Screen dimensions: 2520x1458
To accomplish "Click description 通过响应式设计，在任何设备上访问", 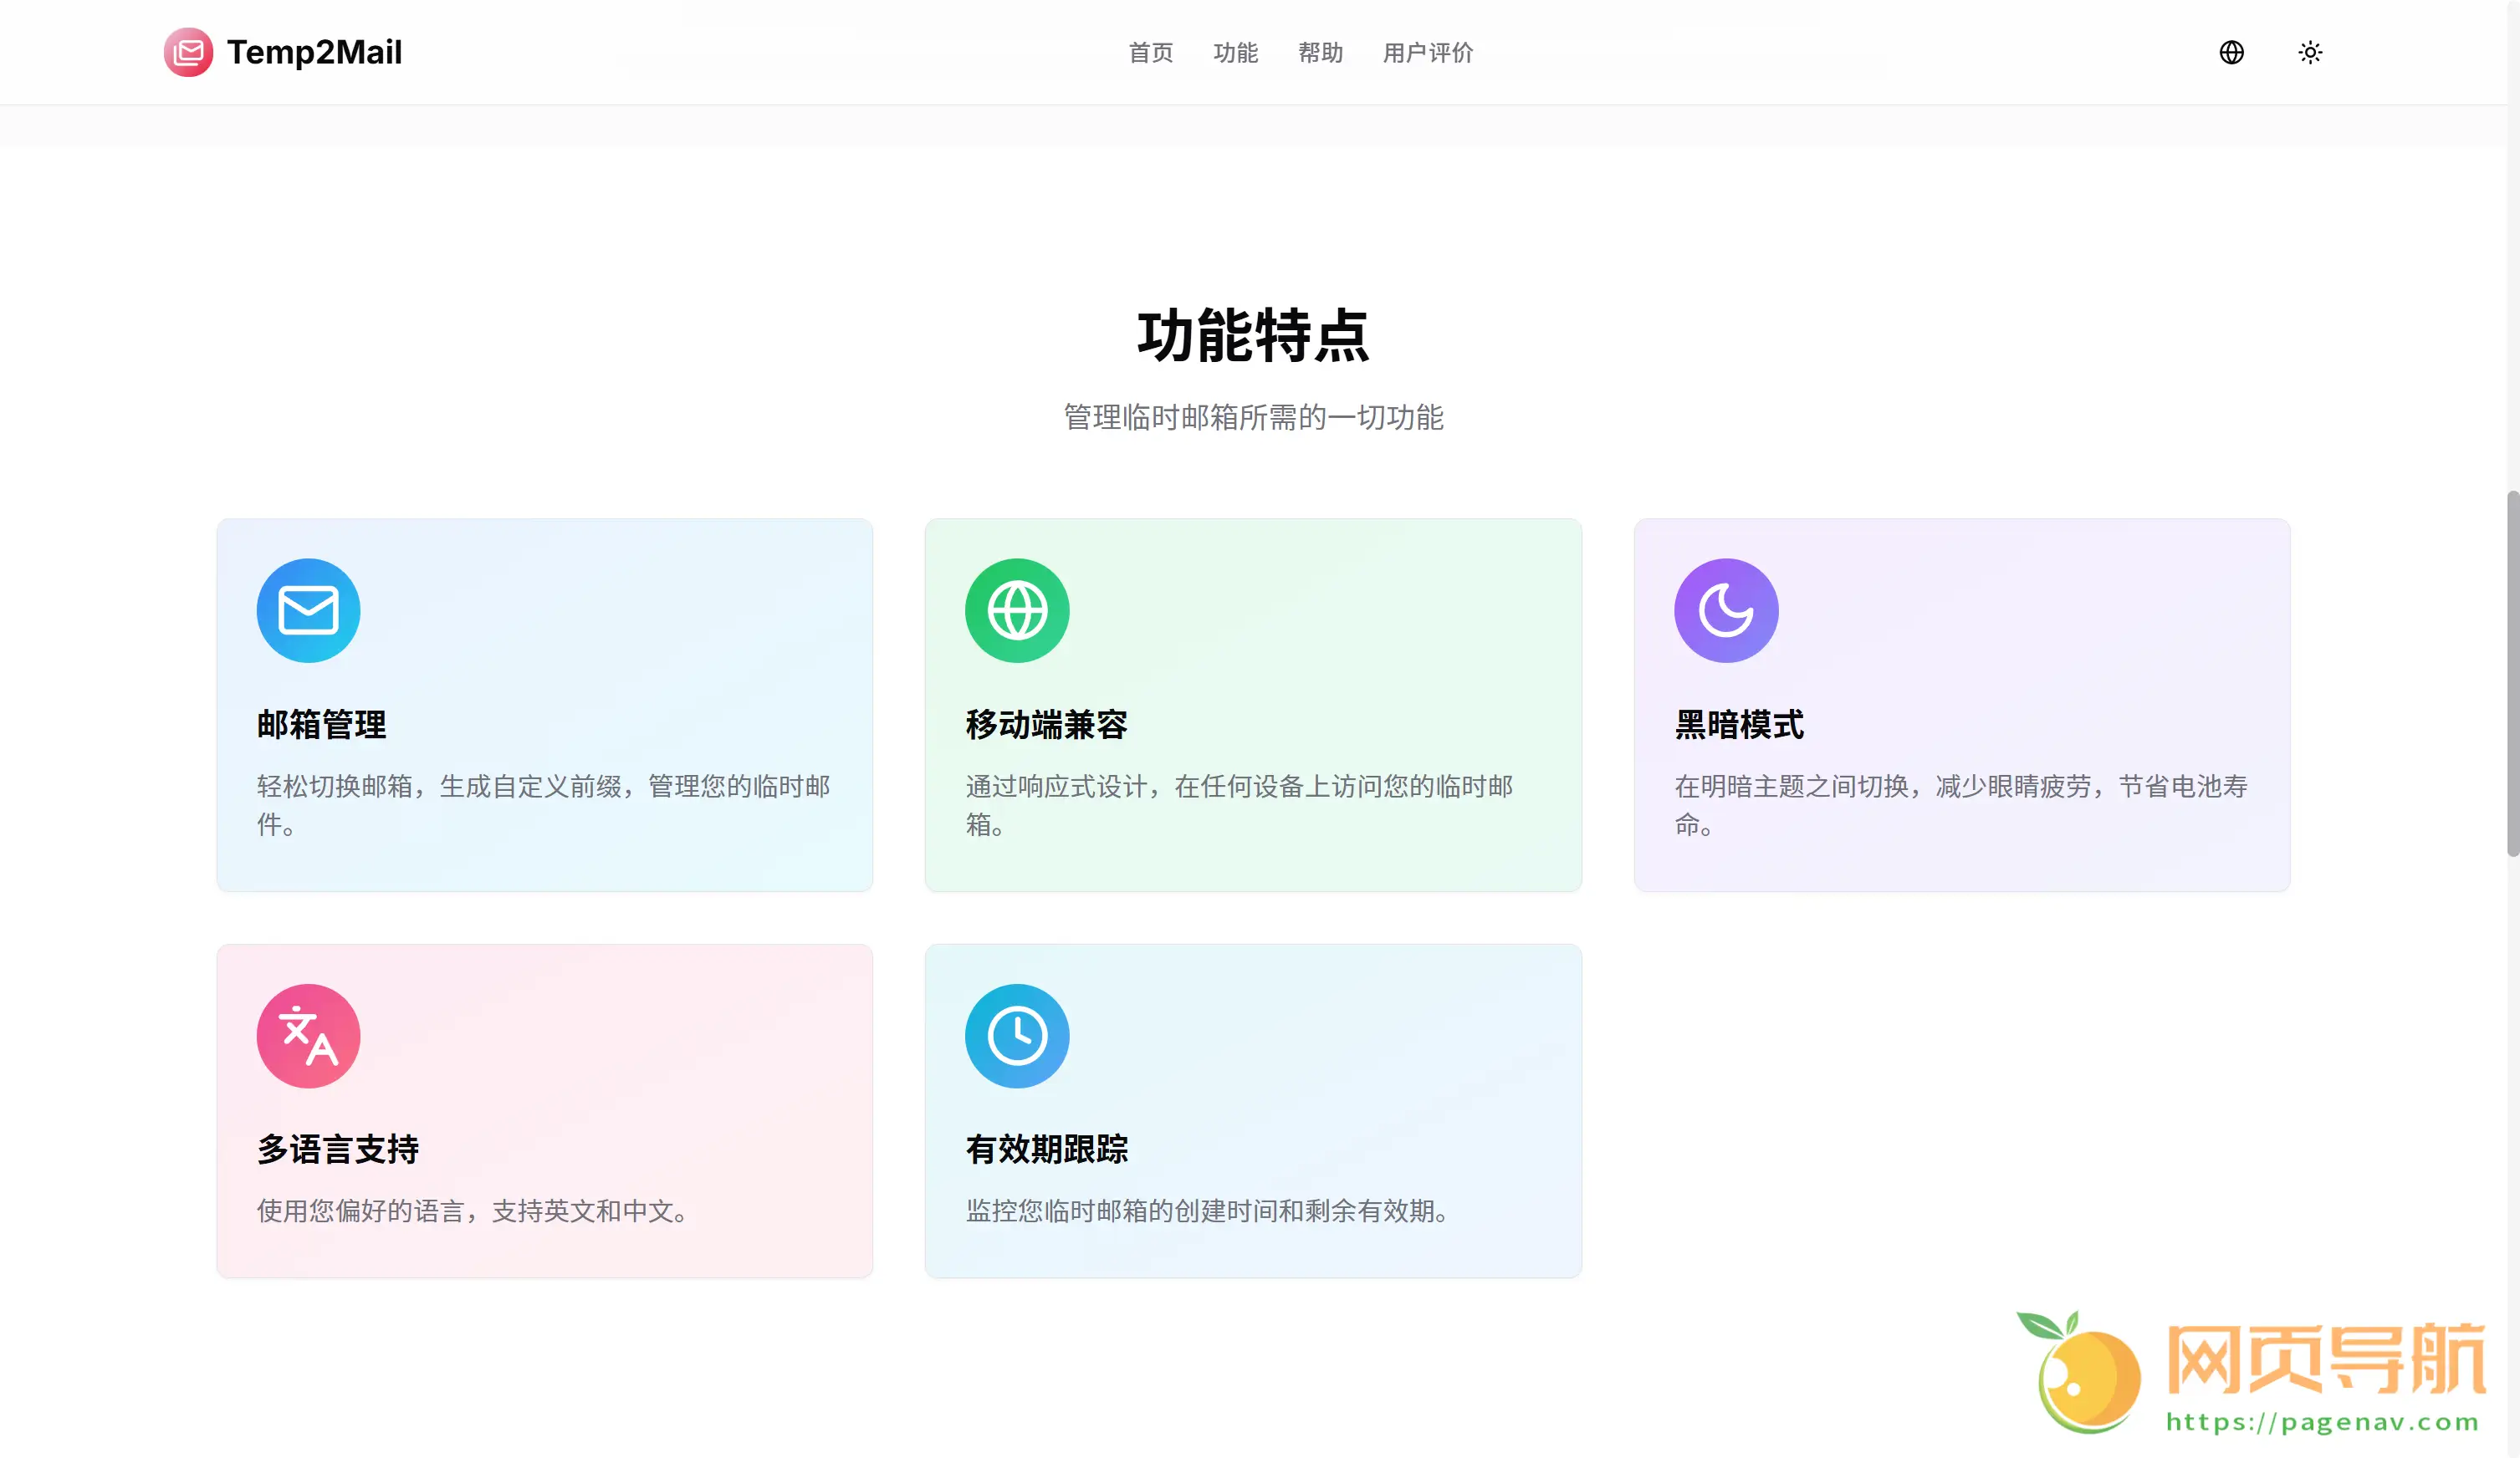I will 1239,805.
